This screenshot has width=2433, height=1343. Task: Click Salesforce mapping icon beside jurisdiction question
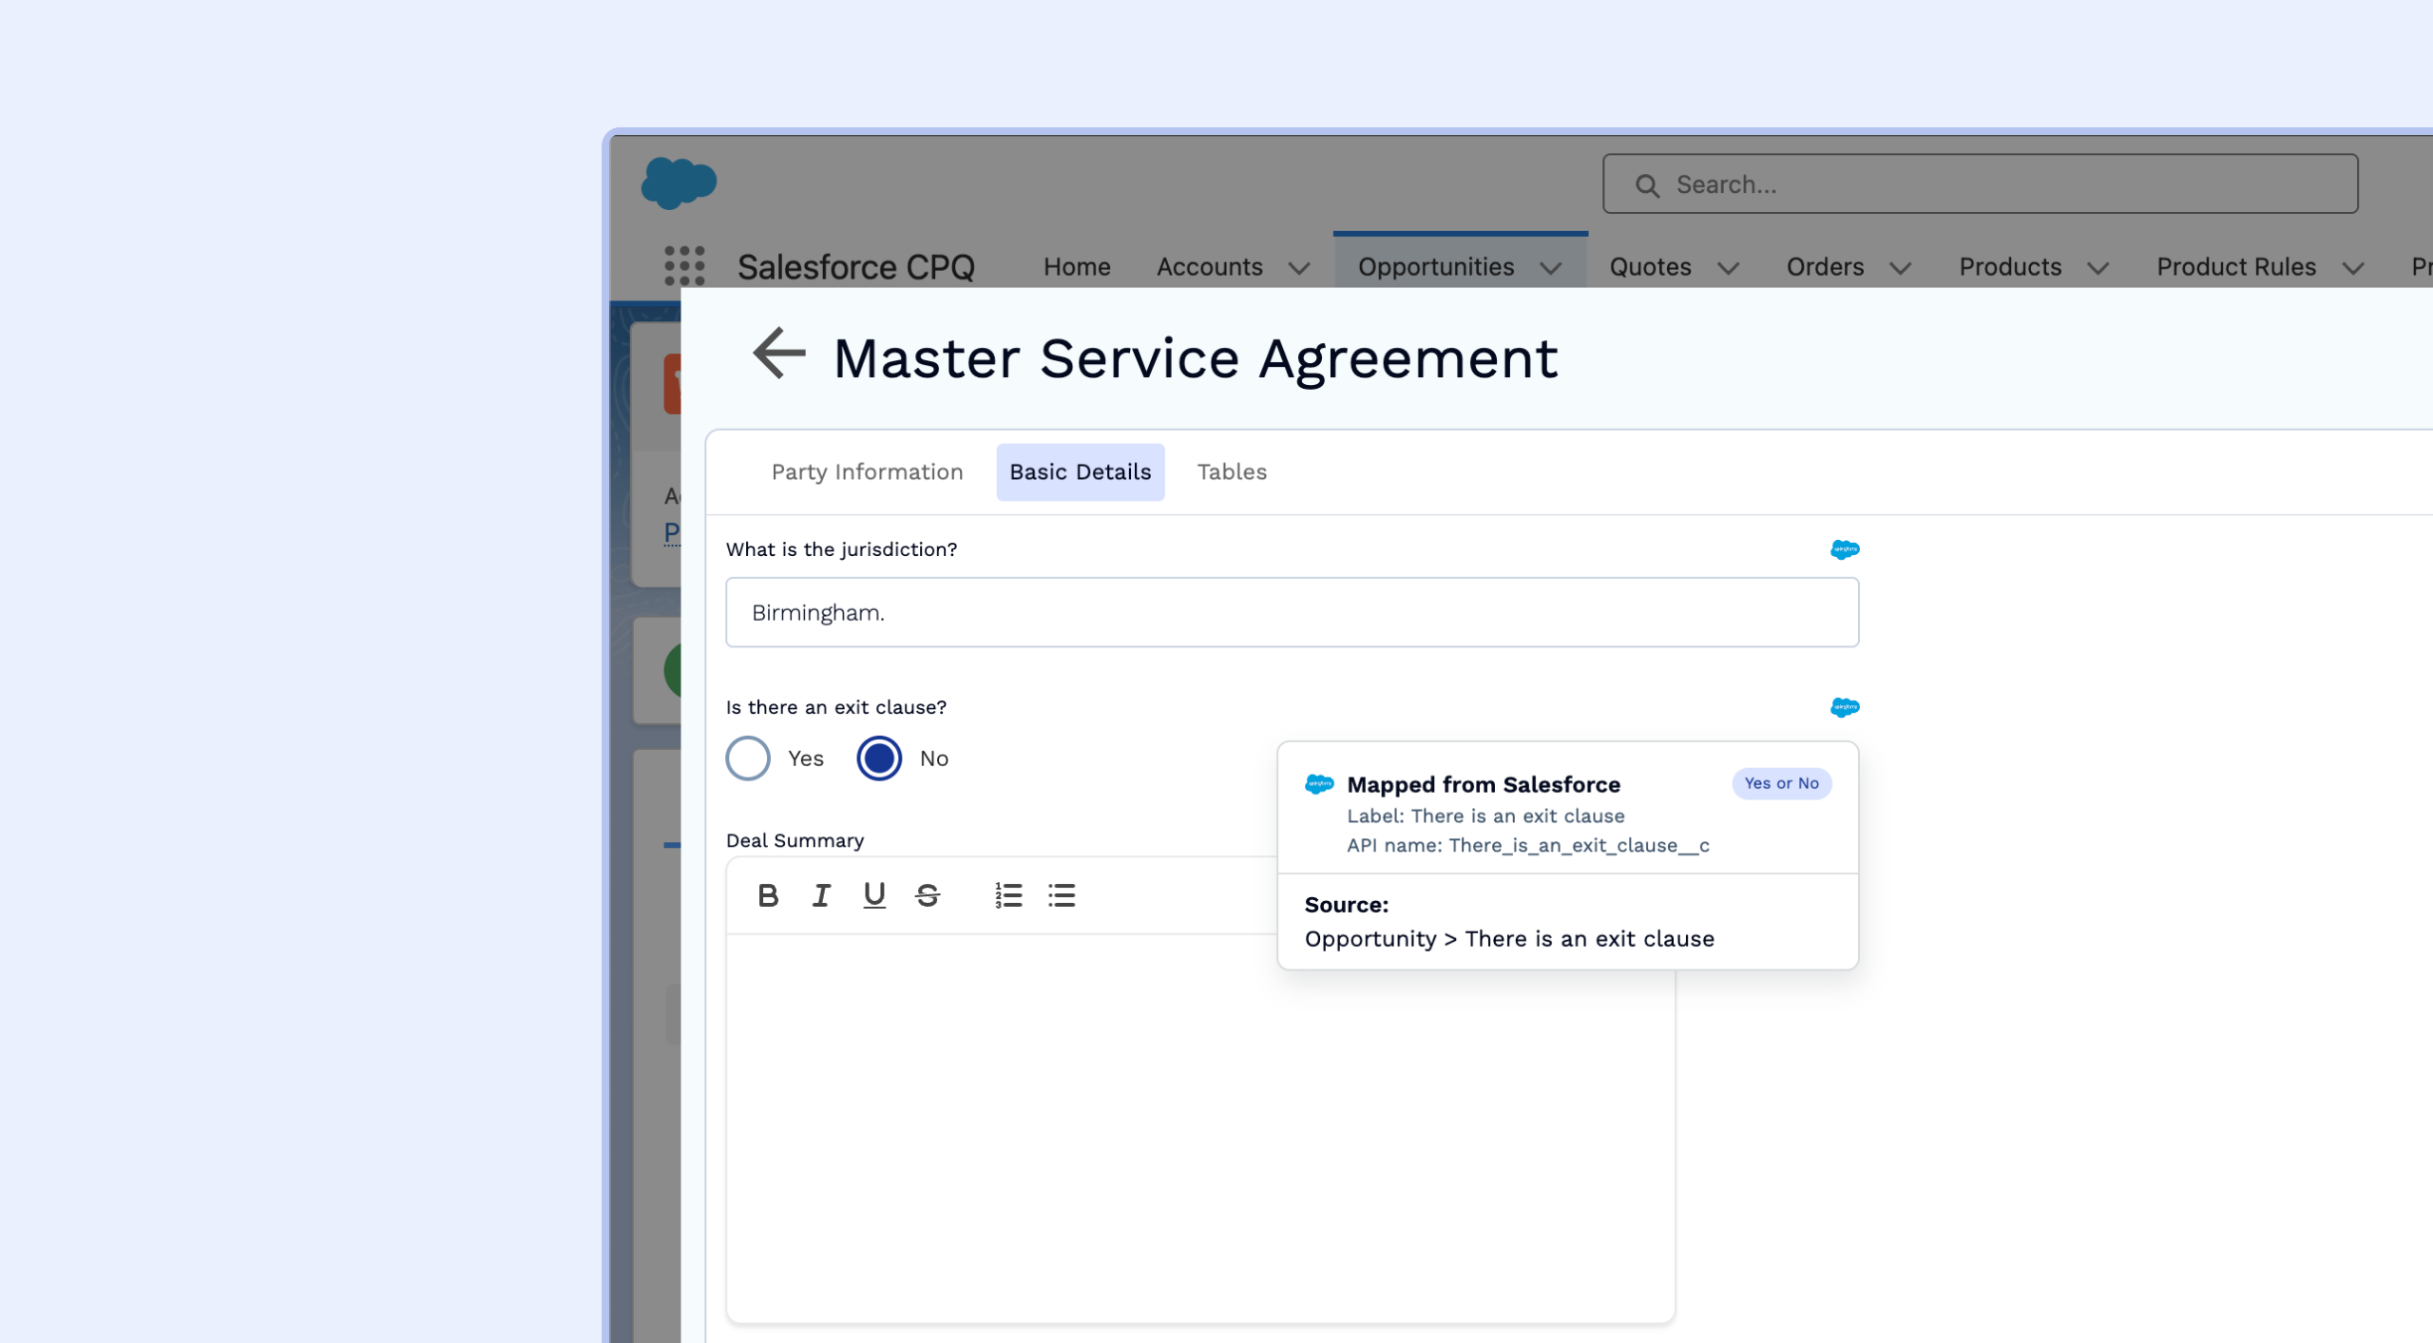tap(1844, 549)
